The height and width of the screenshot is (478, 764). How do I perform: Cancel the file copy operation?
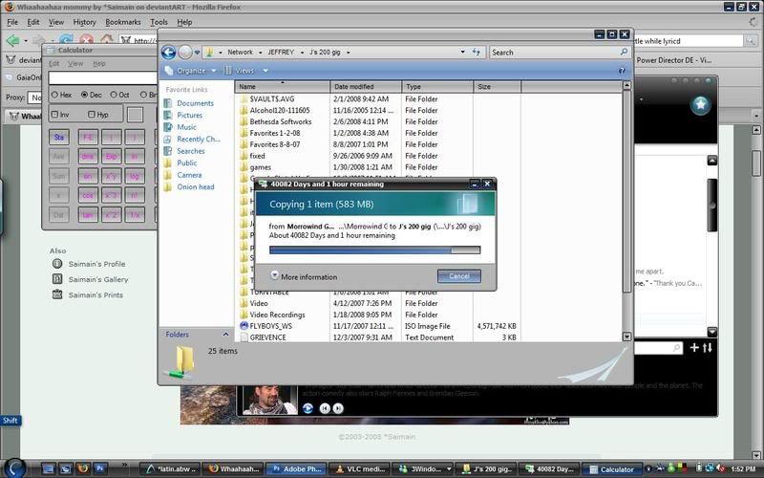coord(459,276)
